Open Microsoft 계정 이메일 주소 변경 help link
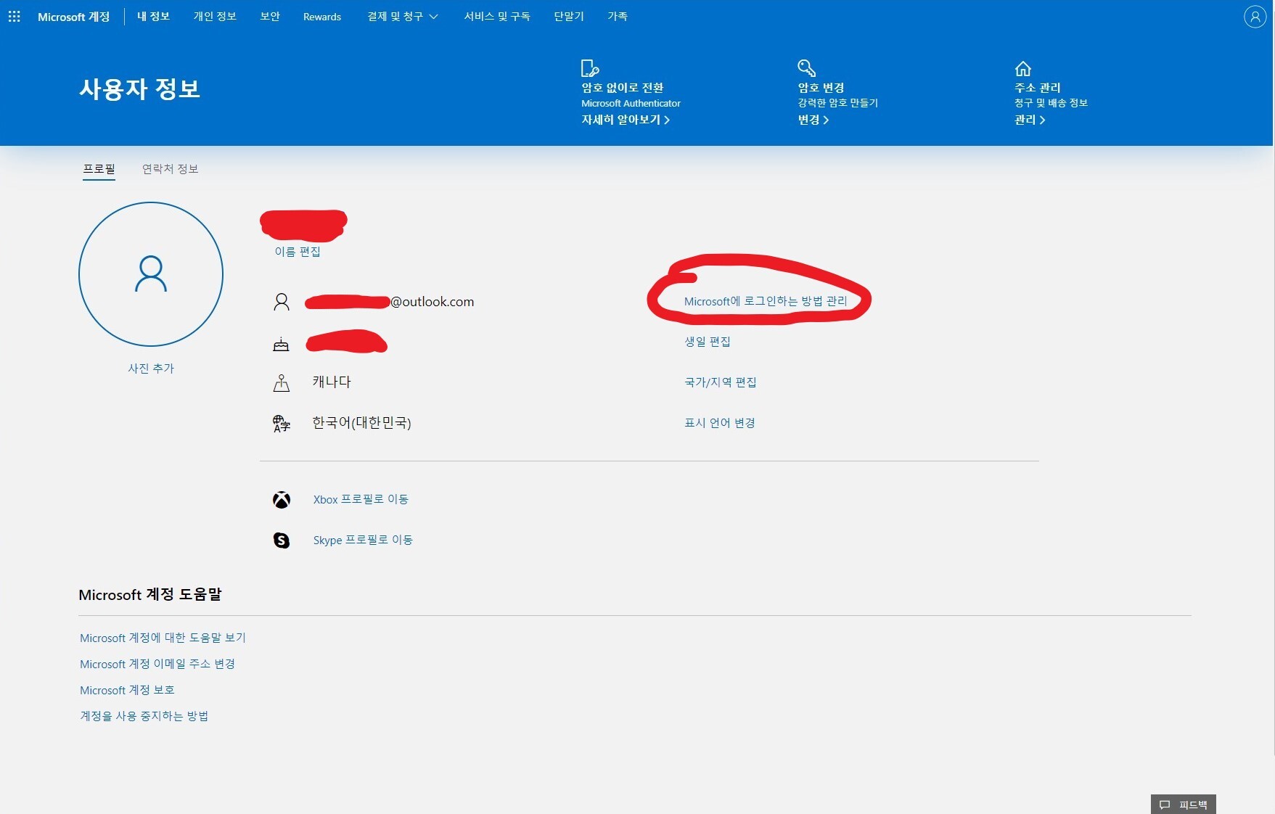This screenshot has width=1275, height=814. pyautogui.click(x=157, y=665)
